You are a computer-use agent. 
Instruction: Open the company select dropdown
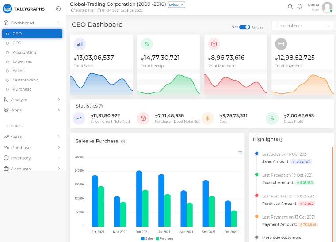(176, 4)
